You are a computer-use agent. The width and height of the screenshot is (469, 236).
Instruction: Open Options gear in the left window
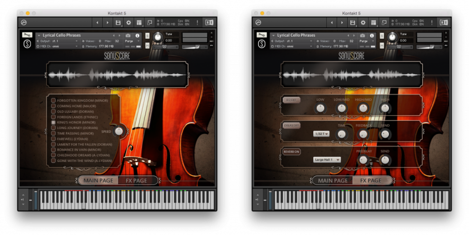point(129,22)
